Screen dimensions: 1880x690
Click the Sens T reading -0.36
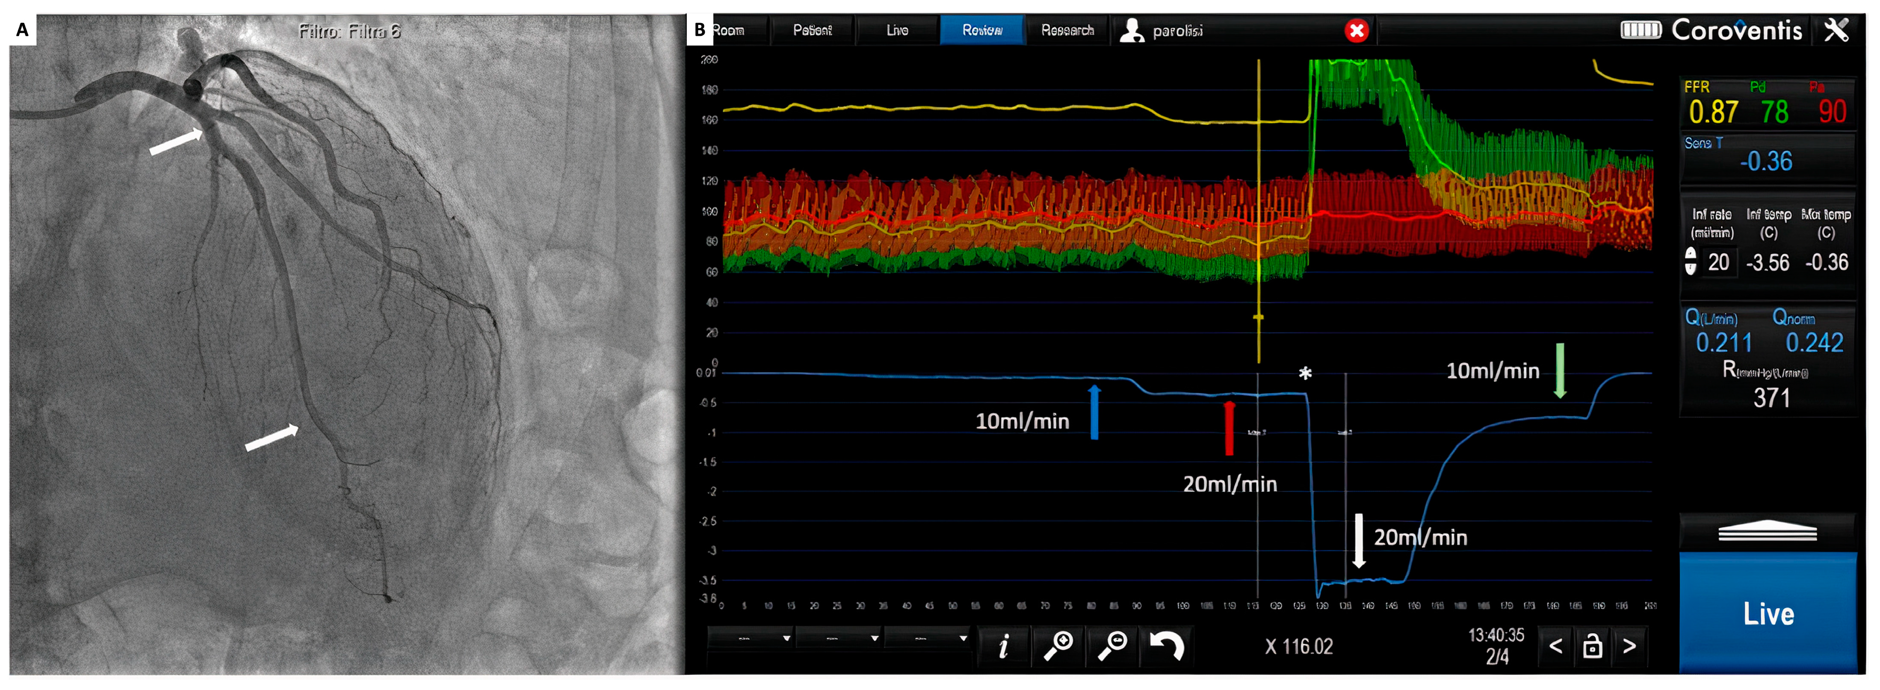(x=1765, y=161)
